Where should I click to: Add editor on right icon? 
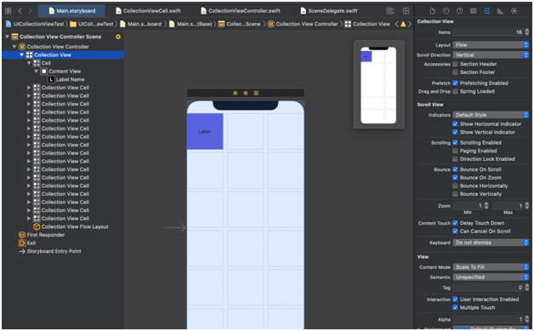click(x=406, y=11)
